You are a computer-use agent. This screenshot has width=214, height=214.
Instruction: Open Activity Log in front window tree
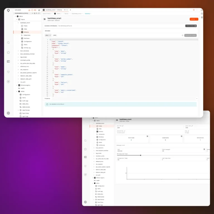[27, 48]
